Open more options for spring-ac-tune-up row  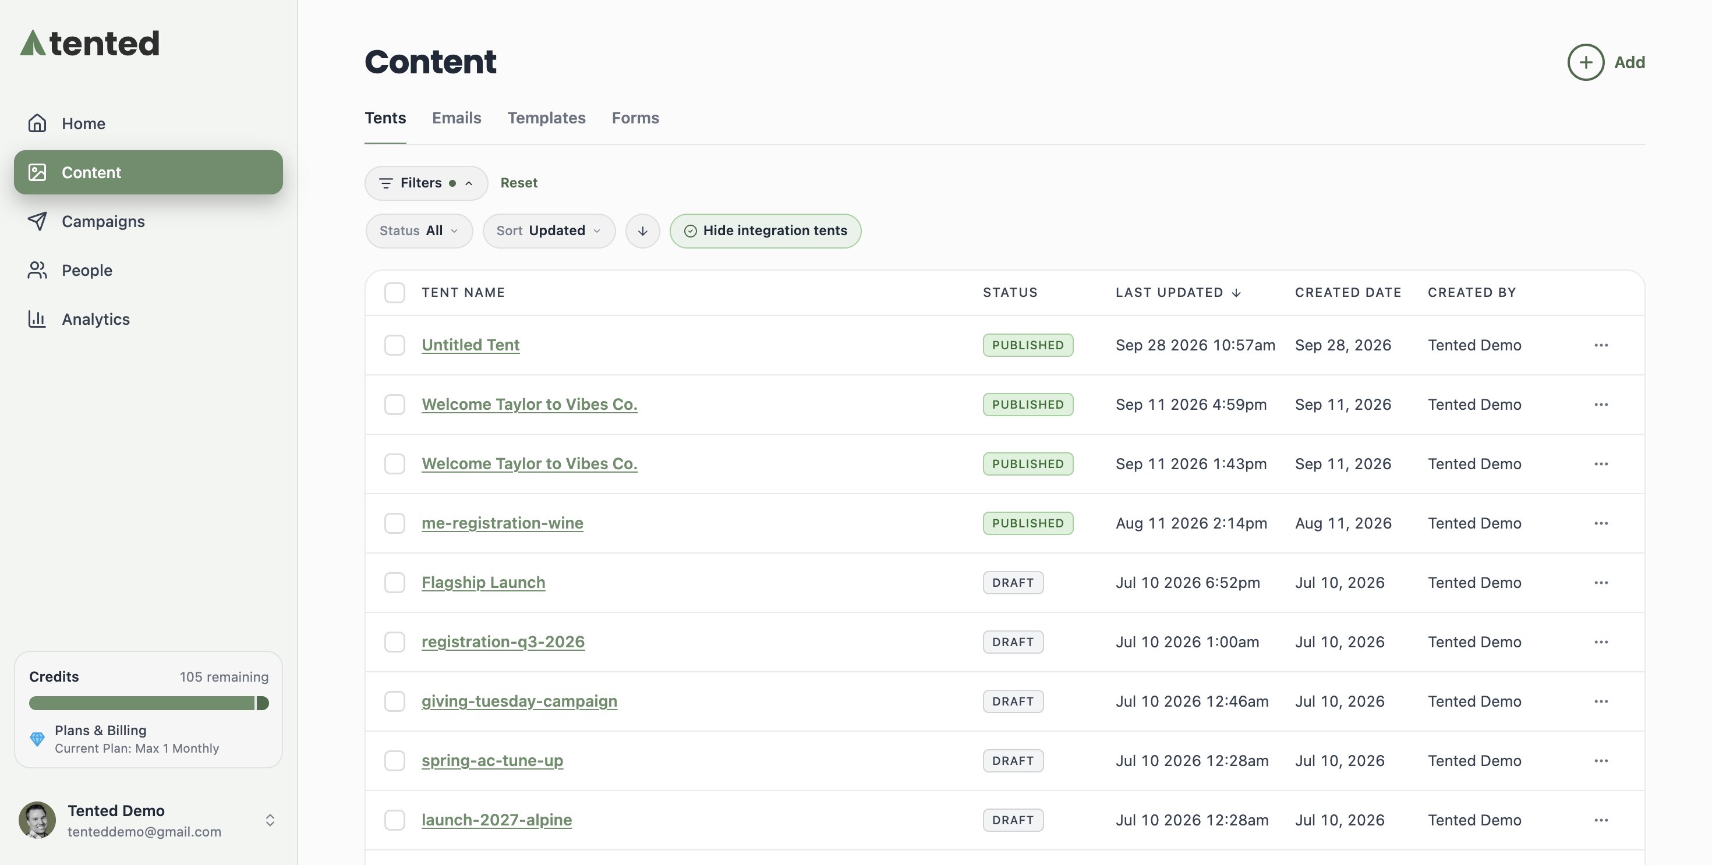(x=1601, y=760)
